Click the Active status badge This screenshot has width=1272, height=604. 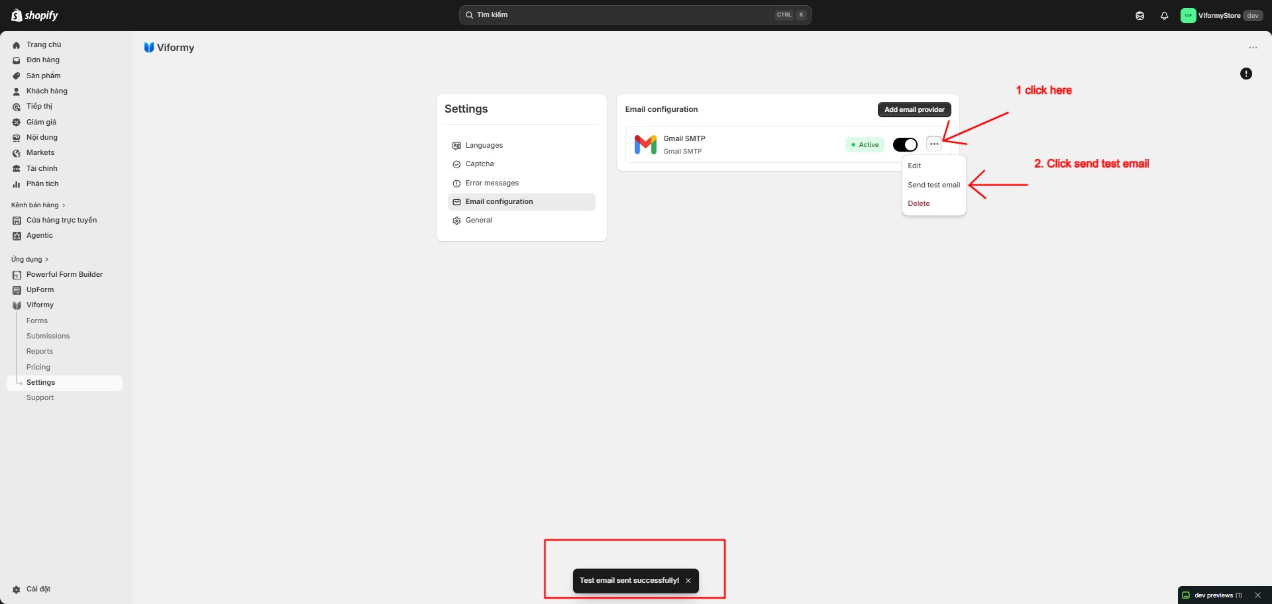pyautogui.click(x=865, y=144)
